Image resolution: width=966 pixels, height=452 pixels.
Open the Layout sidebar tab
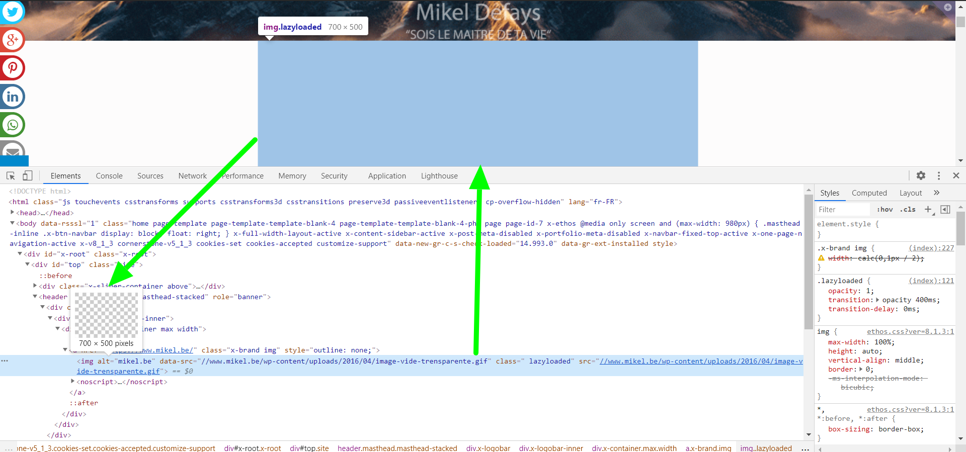911,193
